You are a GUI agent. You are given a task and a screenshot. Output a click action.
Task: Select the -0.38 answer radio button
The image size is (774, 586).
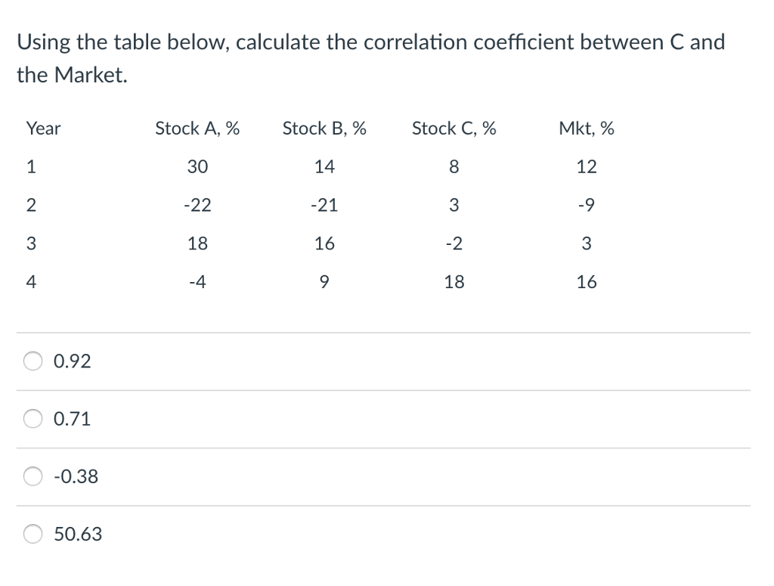click(33, 476)
